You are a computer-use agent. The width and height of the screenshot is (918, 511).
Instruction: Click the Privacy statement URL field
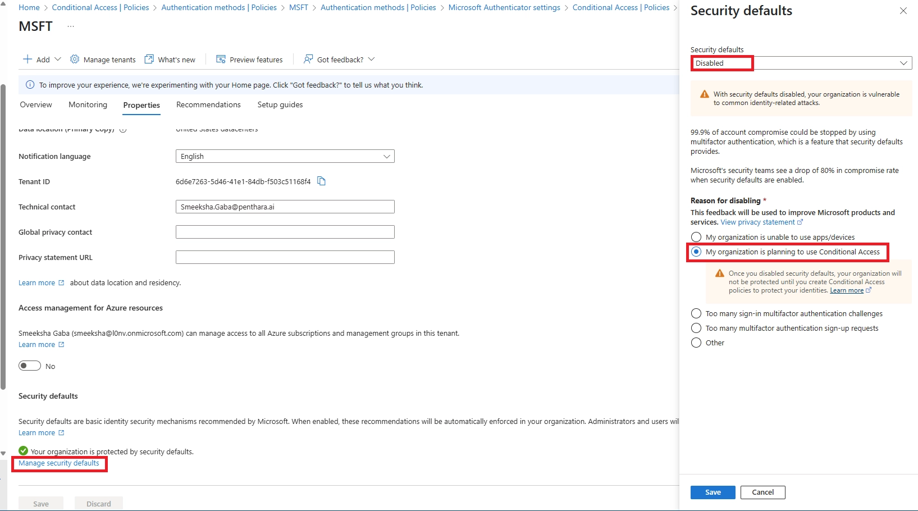click(x=285, y=257)
